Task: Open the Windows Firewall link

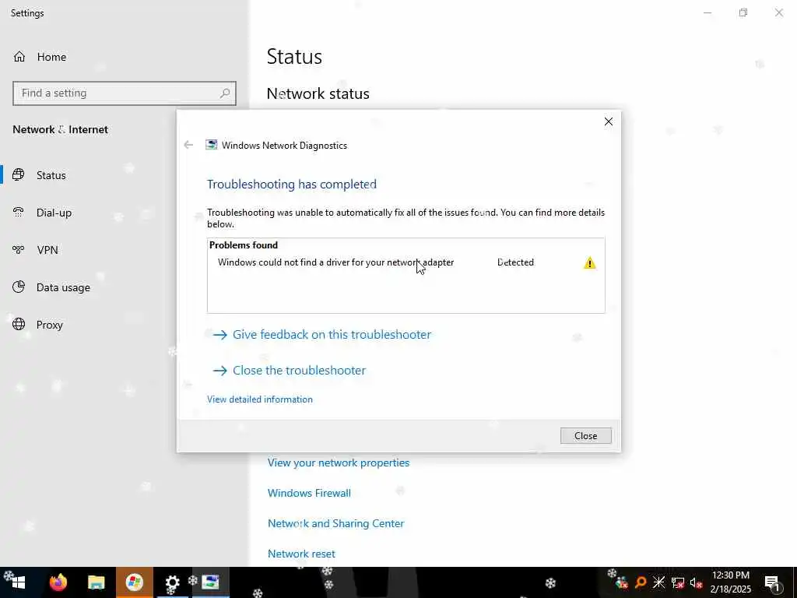Action: click(309, 493)
